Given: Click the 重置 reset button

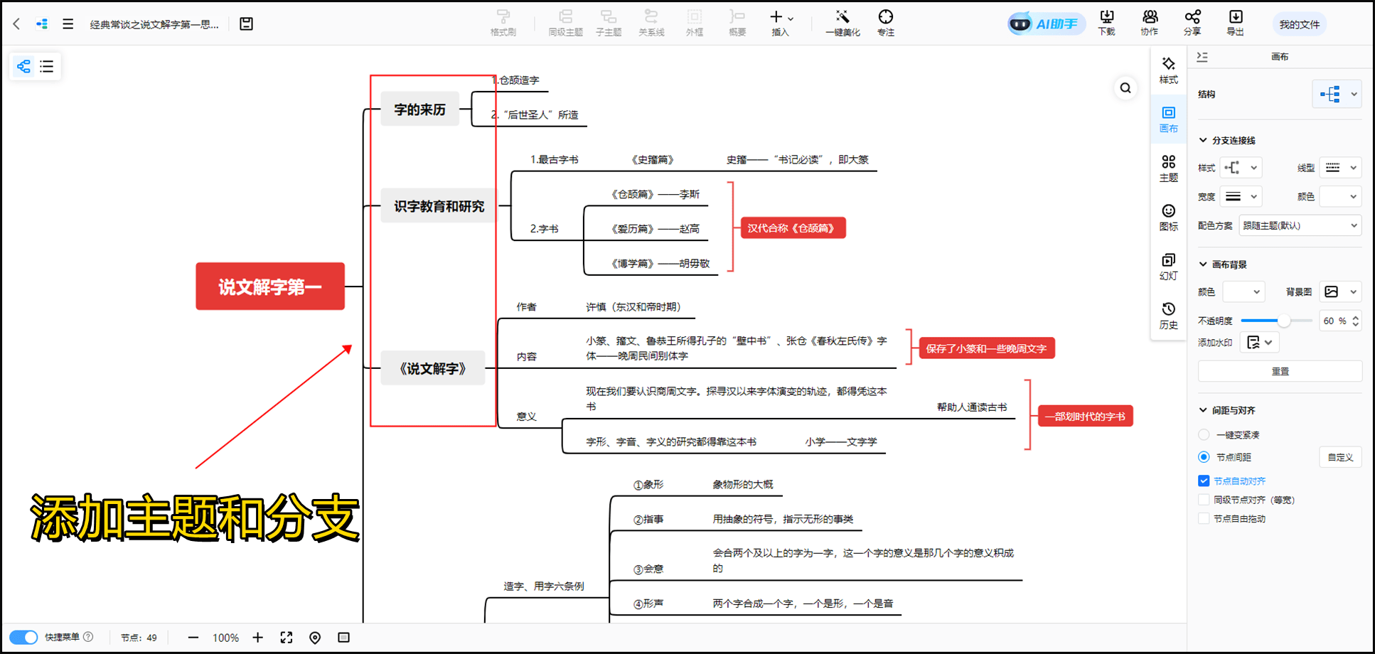Looking at the screenshot, I should pos(1280,371).
